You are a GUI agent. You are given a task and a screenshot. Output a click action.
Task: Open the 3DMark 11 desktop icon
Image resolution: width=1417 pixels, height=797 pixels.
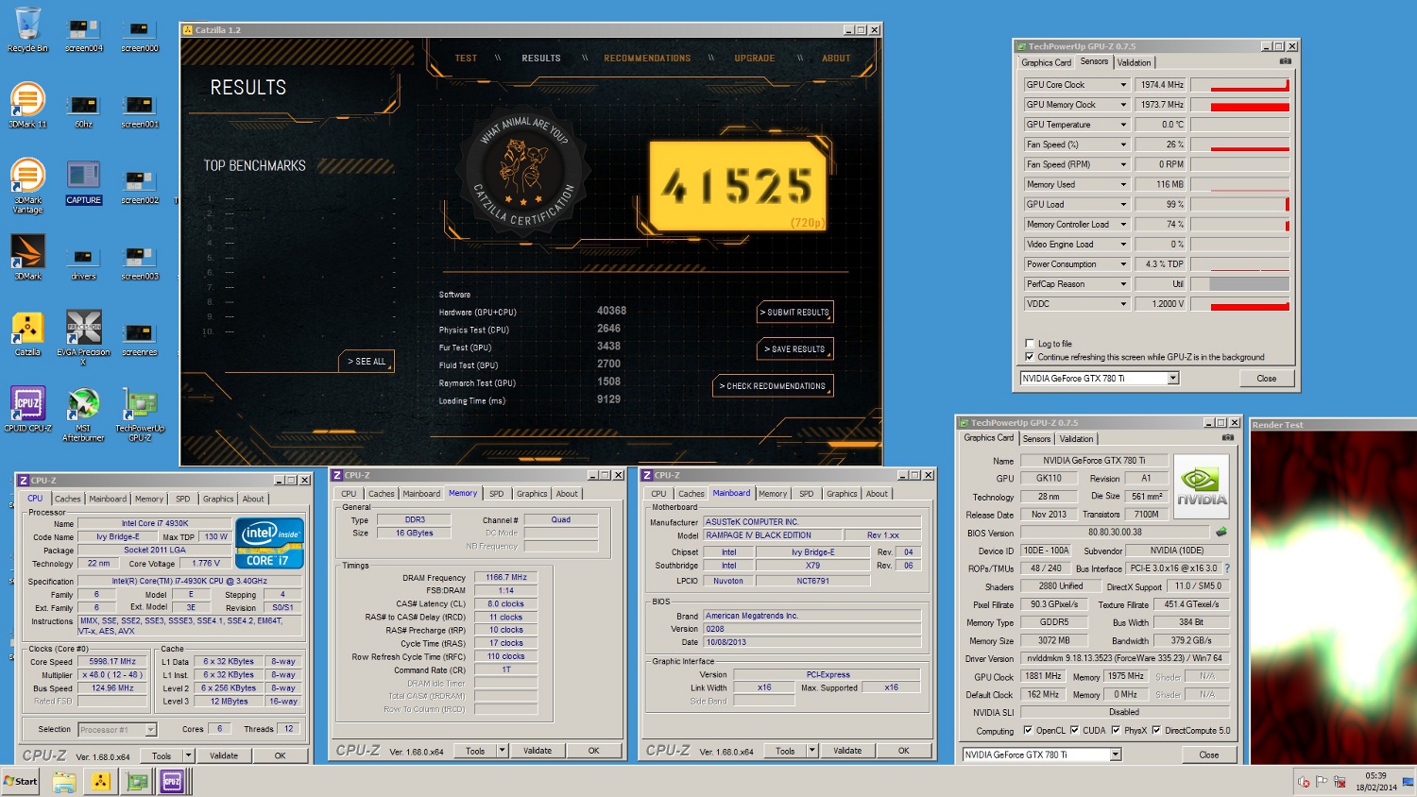tap(27, 105)
